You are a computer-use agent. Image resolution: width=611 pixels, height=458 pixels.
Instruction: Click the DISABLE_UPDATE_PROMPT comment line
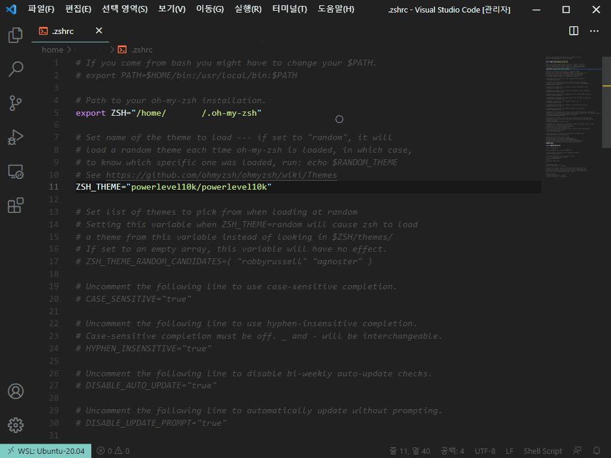click(x=151, y=423)
